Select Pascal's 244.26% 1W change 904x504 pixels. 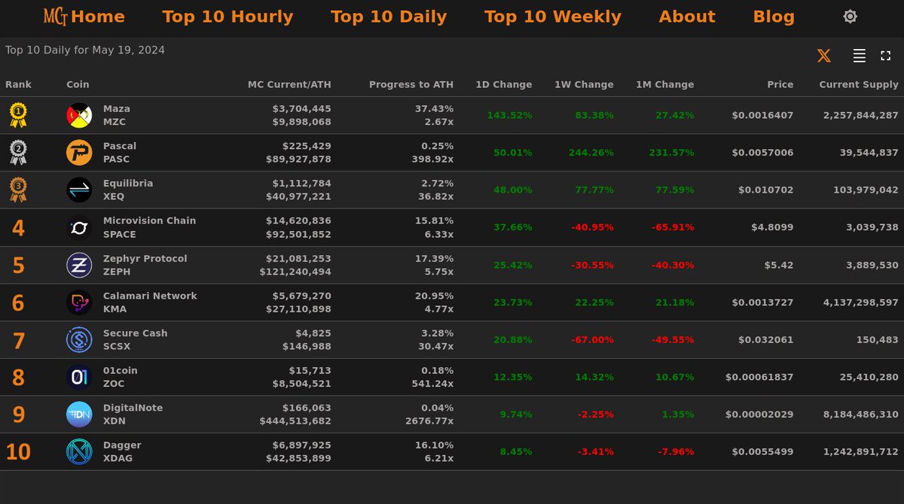coord(589,153)
